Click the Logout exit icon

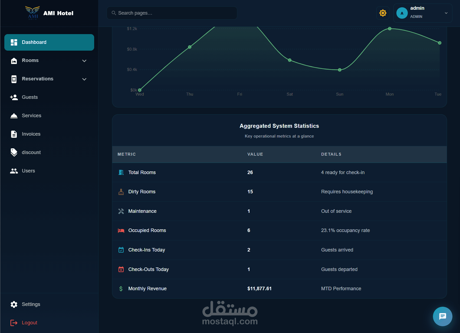pos(14,323)
